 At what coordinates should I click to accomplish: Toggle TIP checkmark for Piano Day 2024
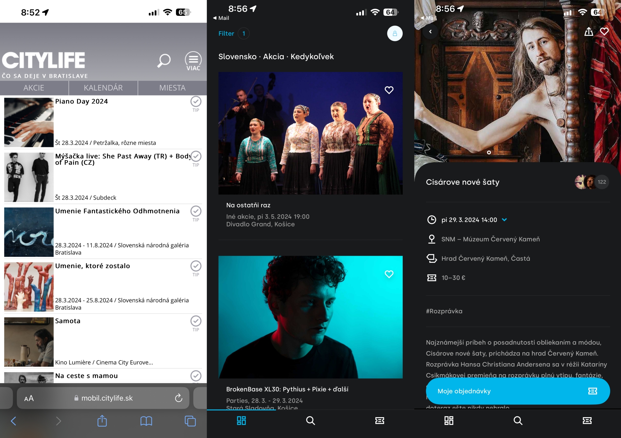tap(196, 101)
